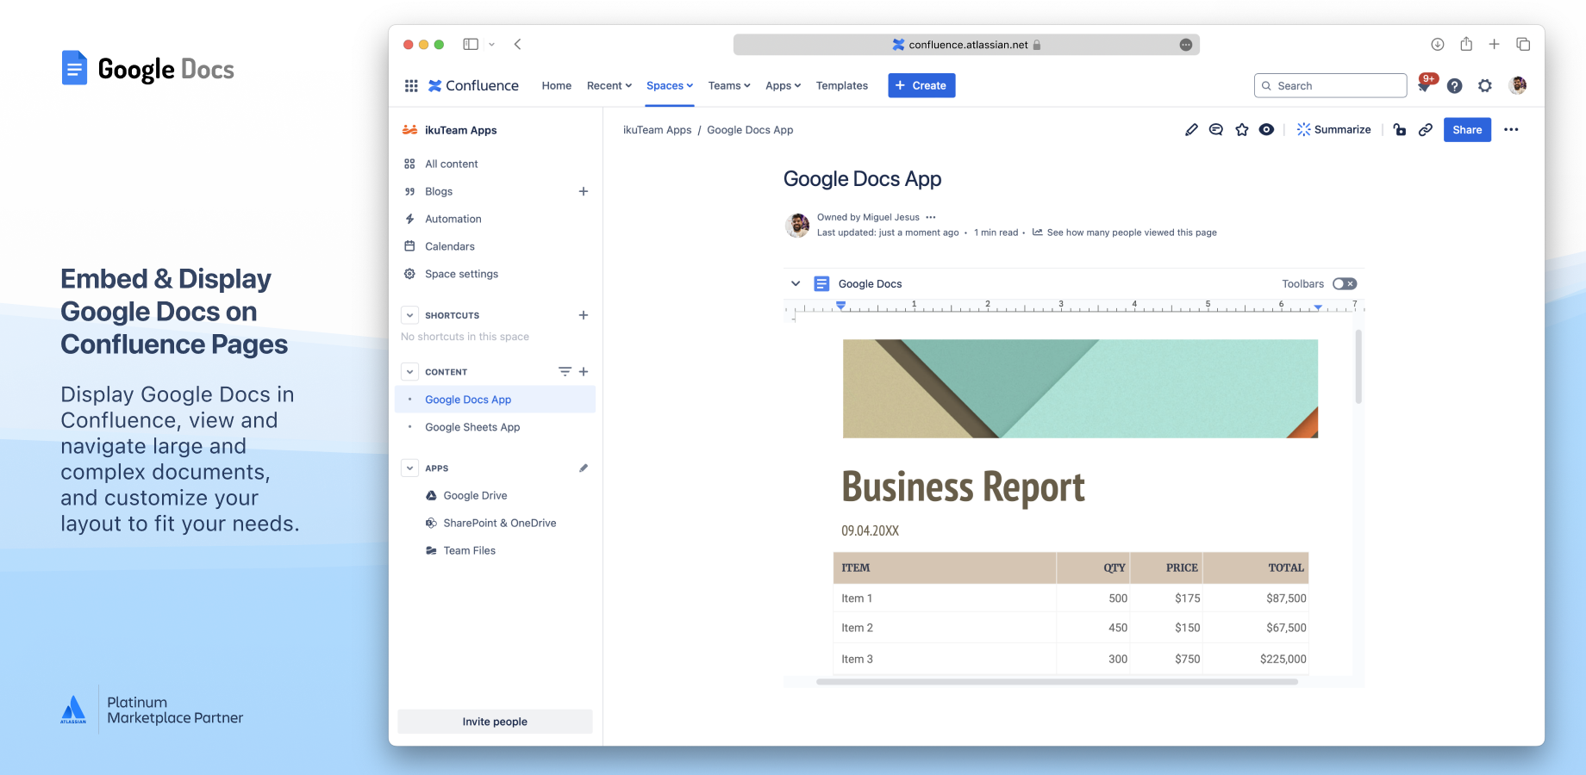The height and width of the screenshot is (775, 1586).
Task: Open Safari share icon
Action: 1466,44
